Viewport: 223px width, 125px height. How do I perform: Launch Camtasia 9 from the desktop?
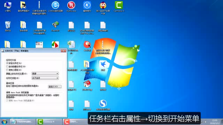pyautogui.click(x=119, y=7)
